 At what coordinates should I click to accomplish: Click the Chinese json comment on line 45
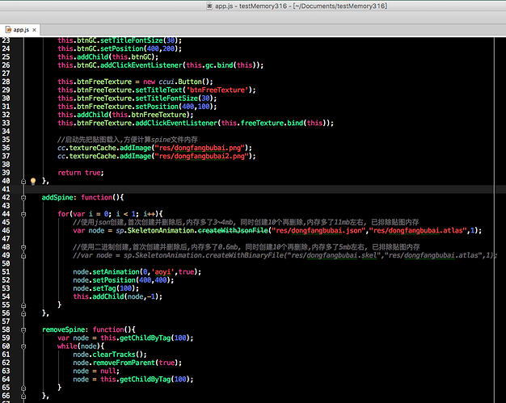click(246, 222)
